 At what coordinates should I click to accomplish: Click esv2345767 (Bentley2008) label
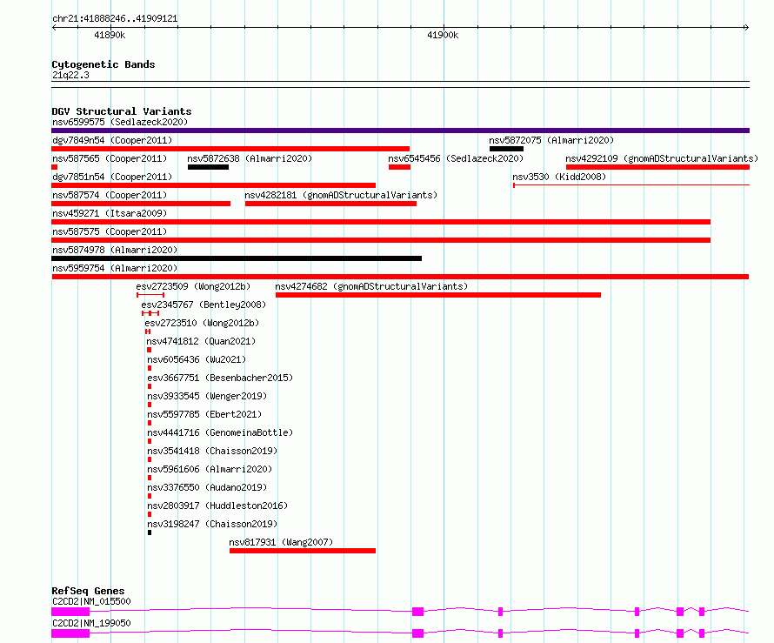(204, 305)
